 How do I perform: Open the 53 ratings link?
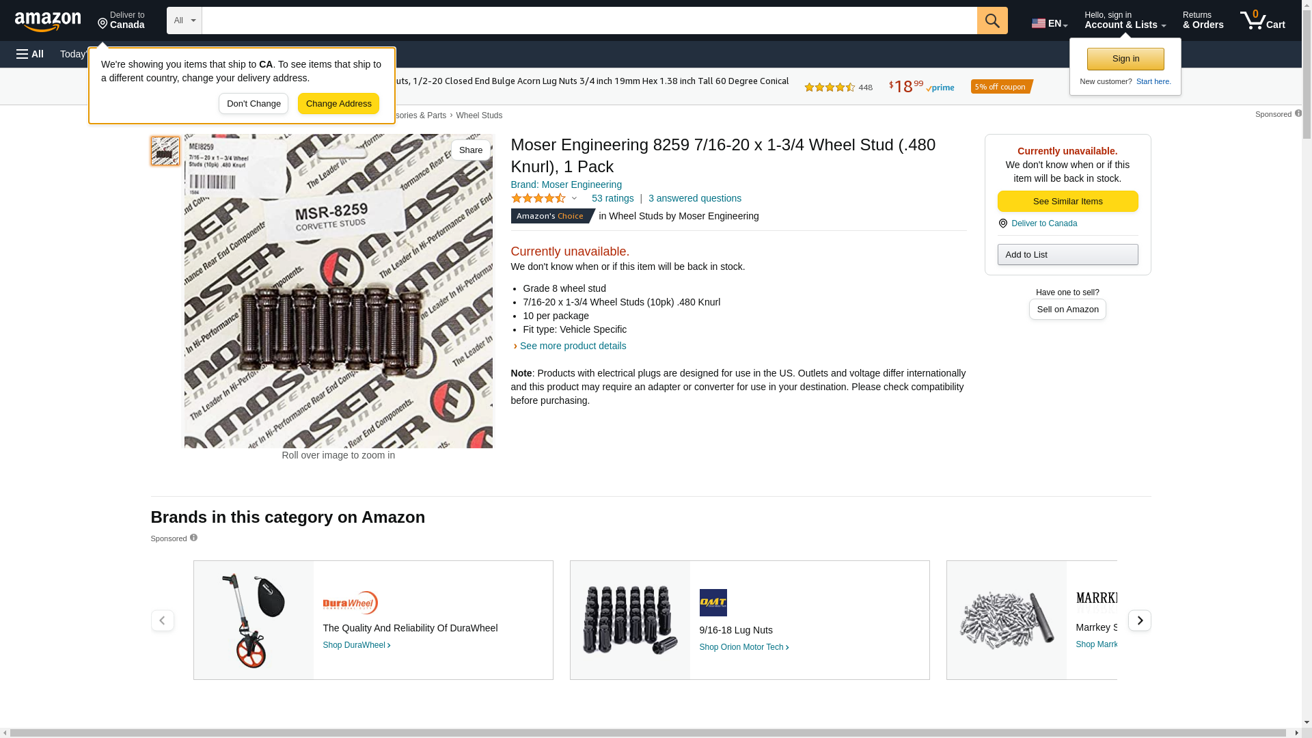coord(612,198)
